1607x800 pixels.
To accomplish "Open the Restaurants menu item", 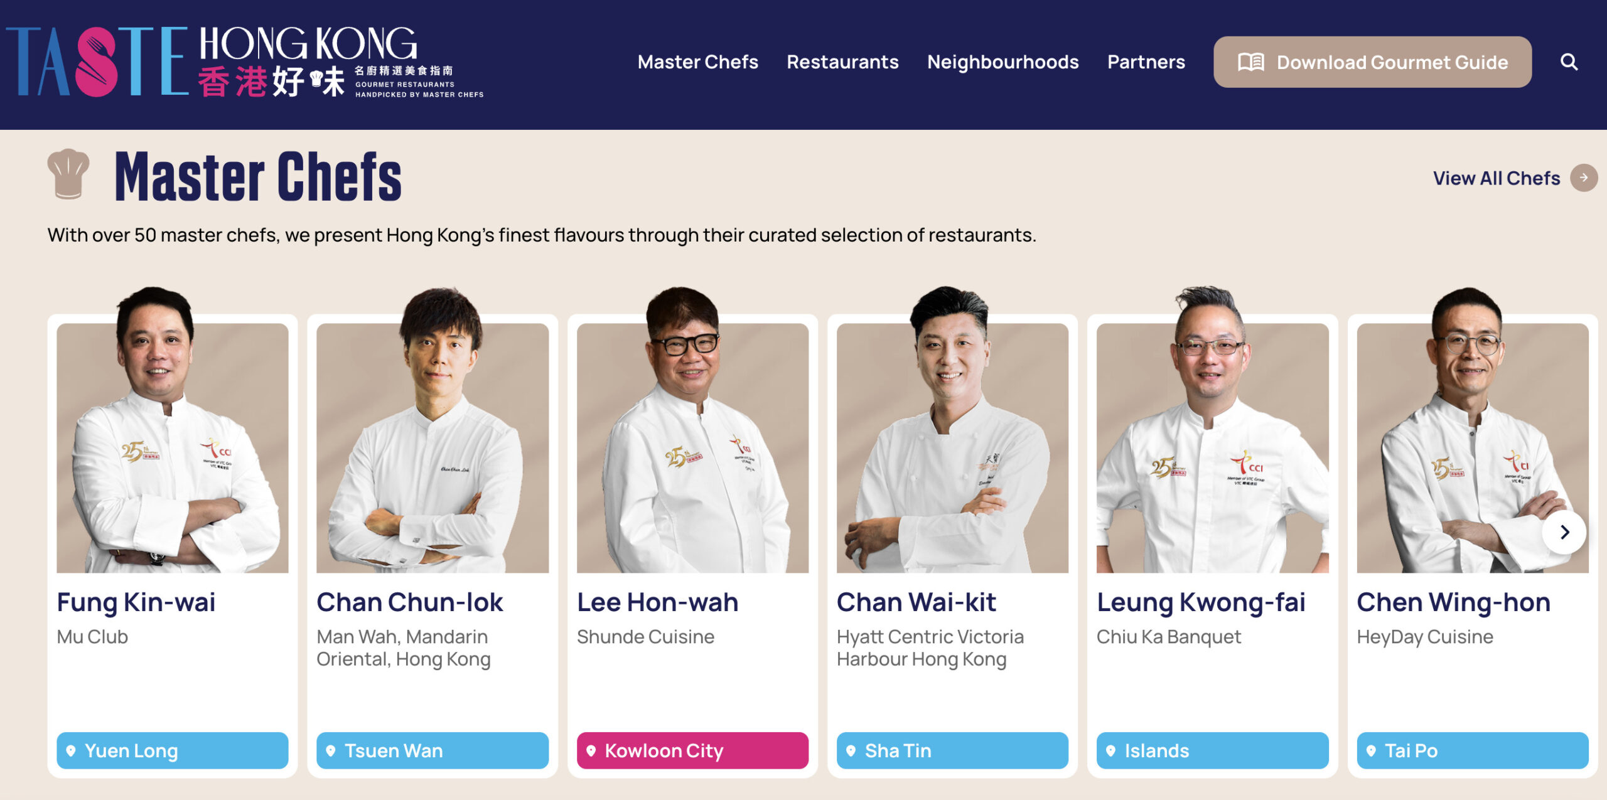I will (842, 61).
